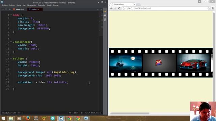Open the Windows Start button
This screenshot has width=216, height=121.
click(3, 118)
